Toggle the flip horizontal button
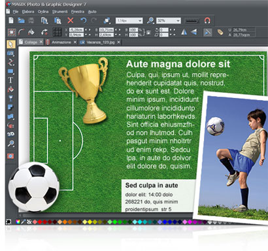The width and height of the screenshot is (268, 251). coord(184,32)
